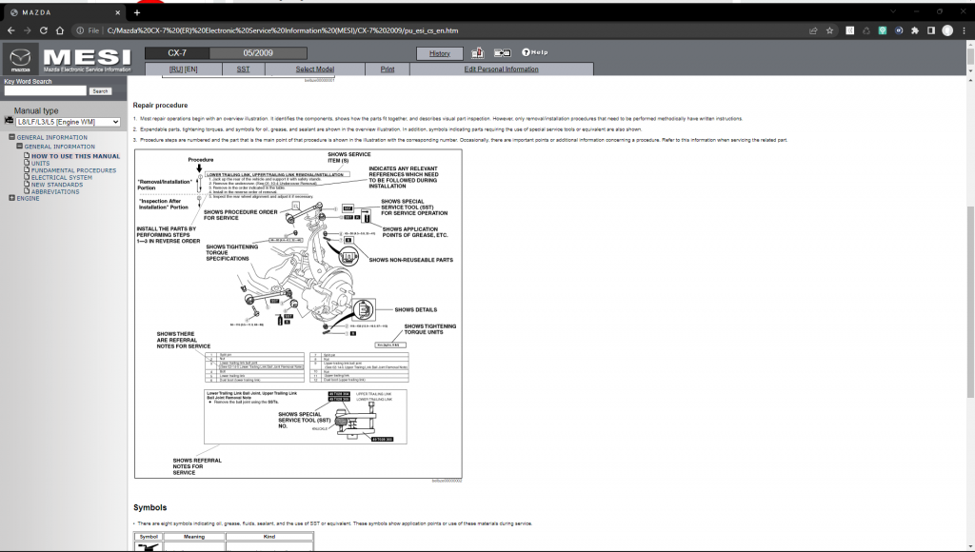
Task: Click the Search button
Action: click(99, 90)
